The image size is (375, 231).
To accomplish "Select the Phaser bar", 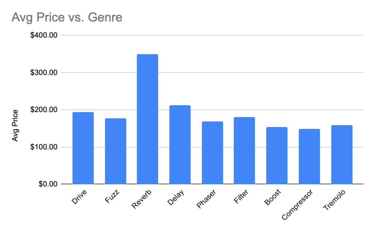I will point(212,153).
